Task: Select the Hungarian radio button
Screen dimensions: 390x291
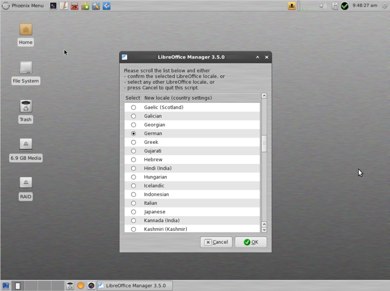Action: click(134, 177)
